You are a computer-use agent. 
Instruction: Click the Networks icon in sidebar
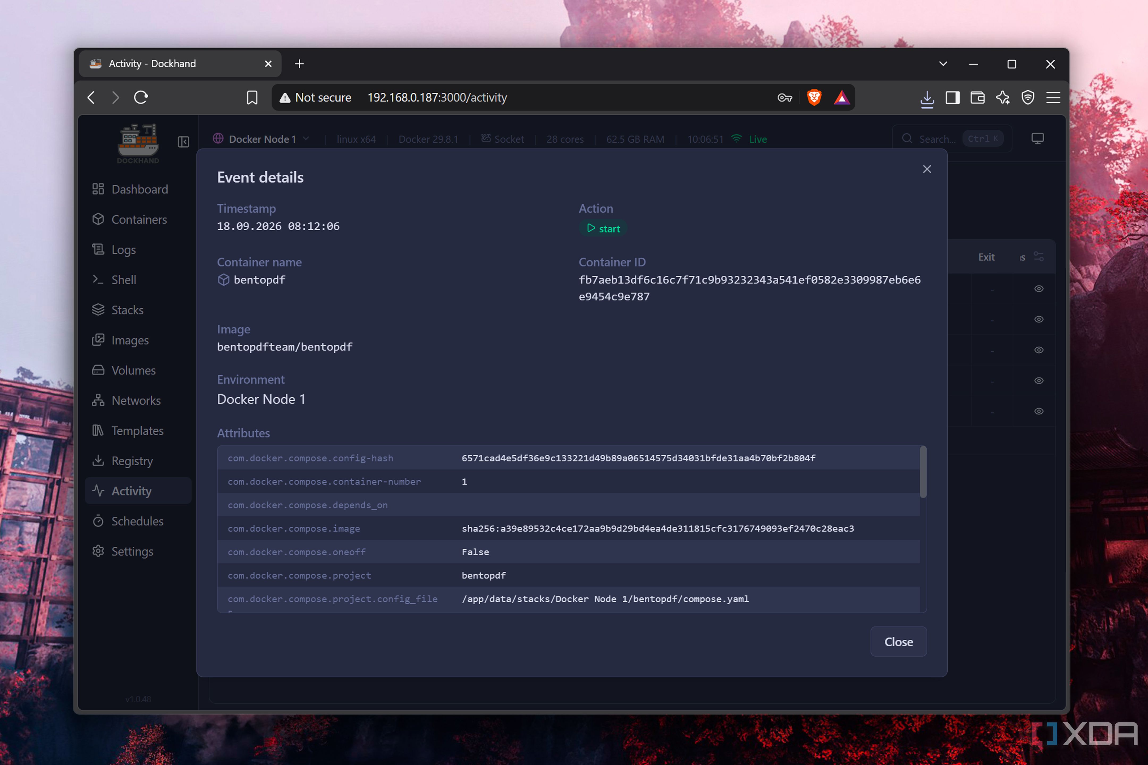pyautogui.click(x=98, y=400)
